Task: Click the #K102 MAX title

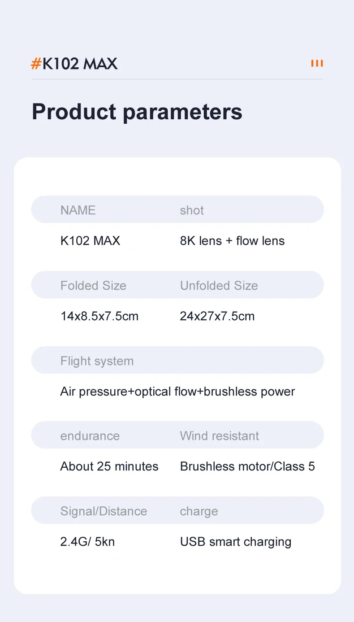Action: tap(74, 64)
